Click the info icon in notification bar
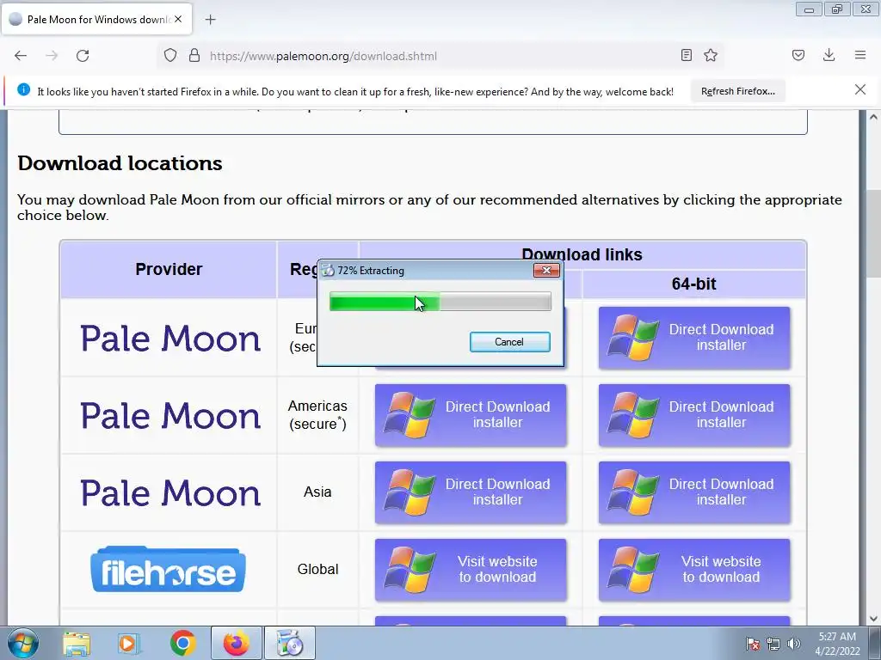881x660 pixels. [23, 89]
